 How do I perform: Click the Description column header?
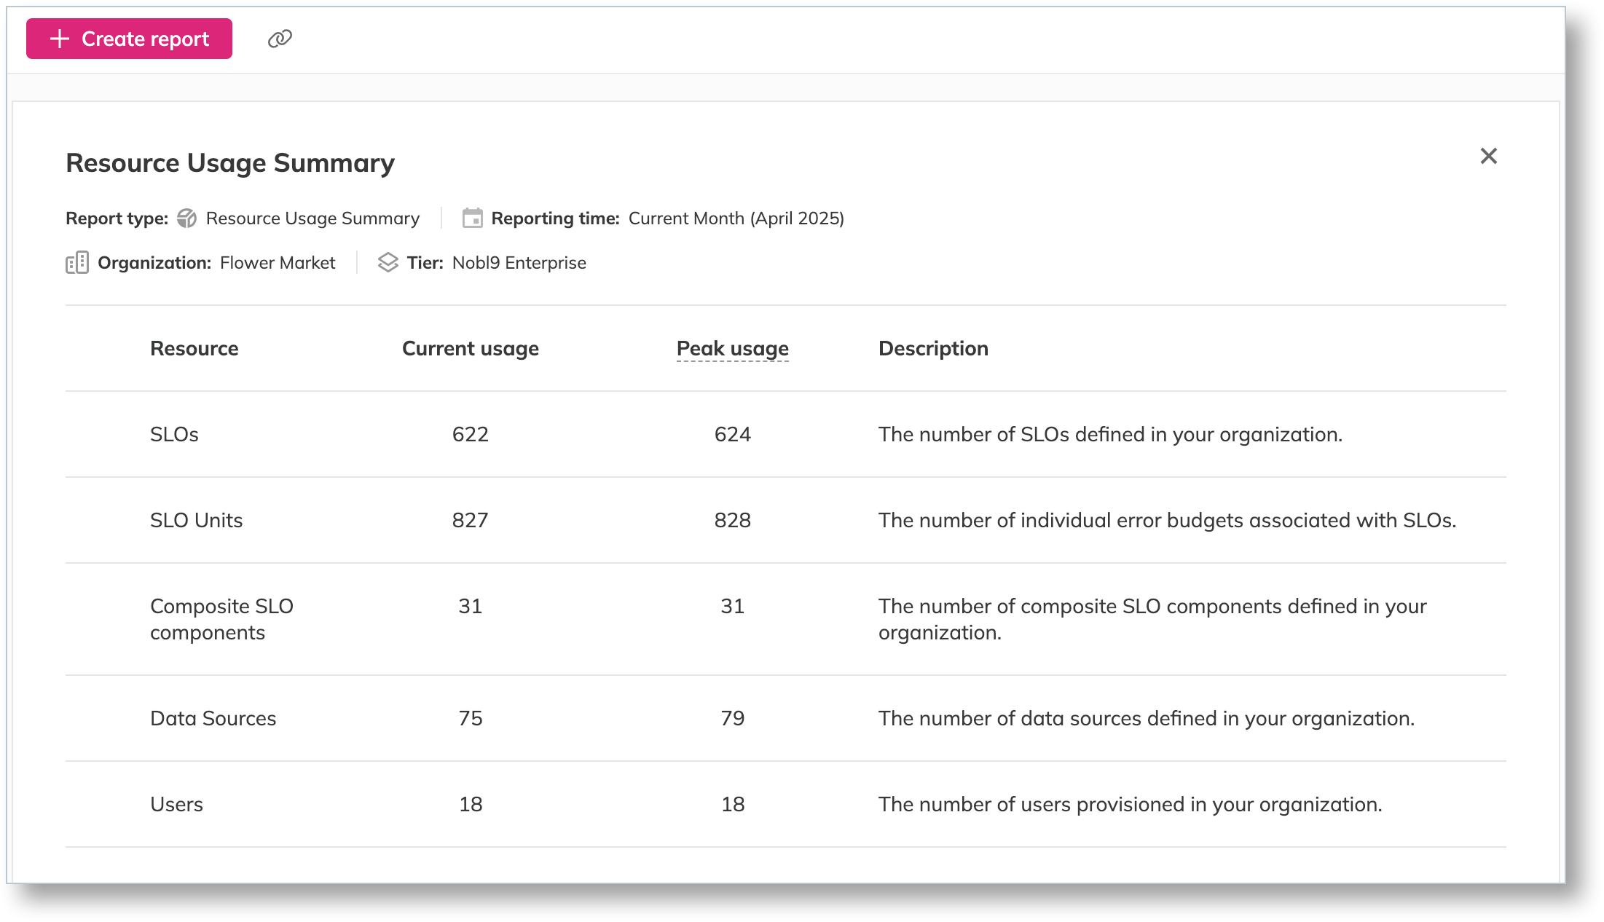[x=933, y=349]
